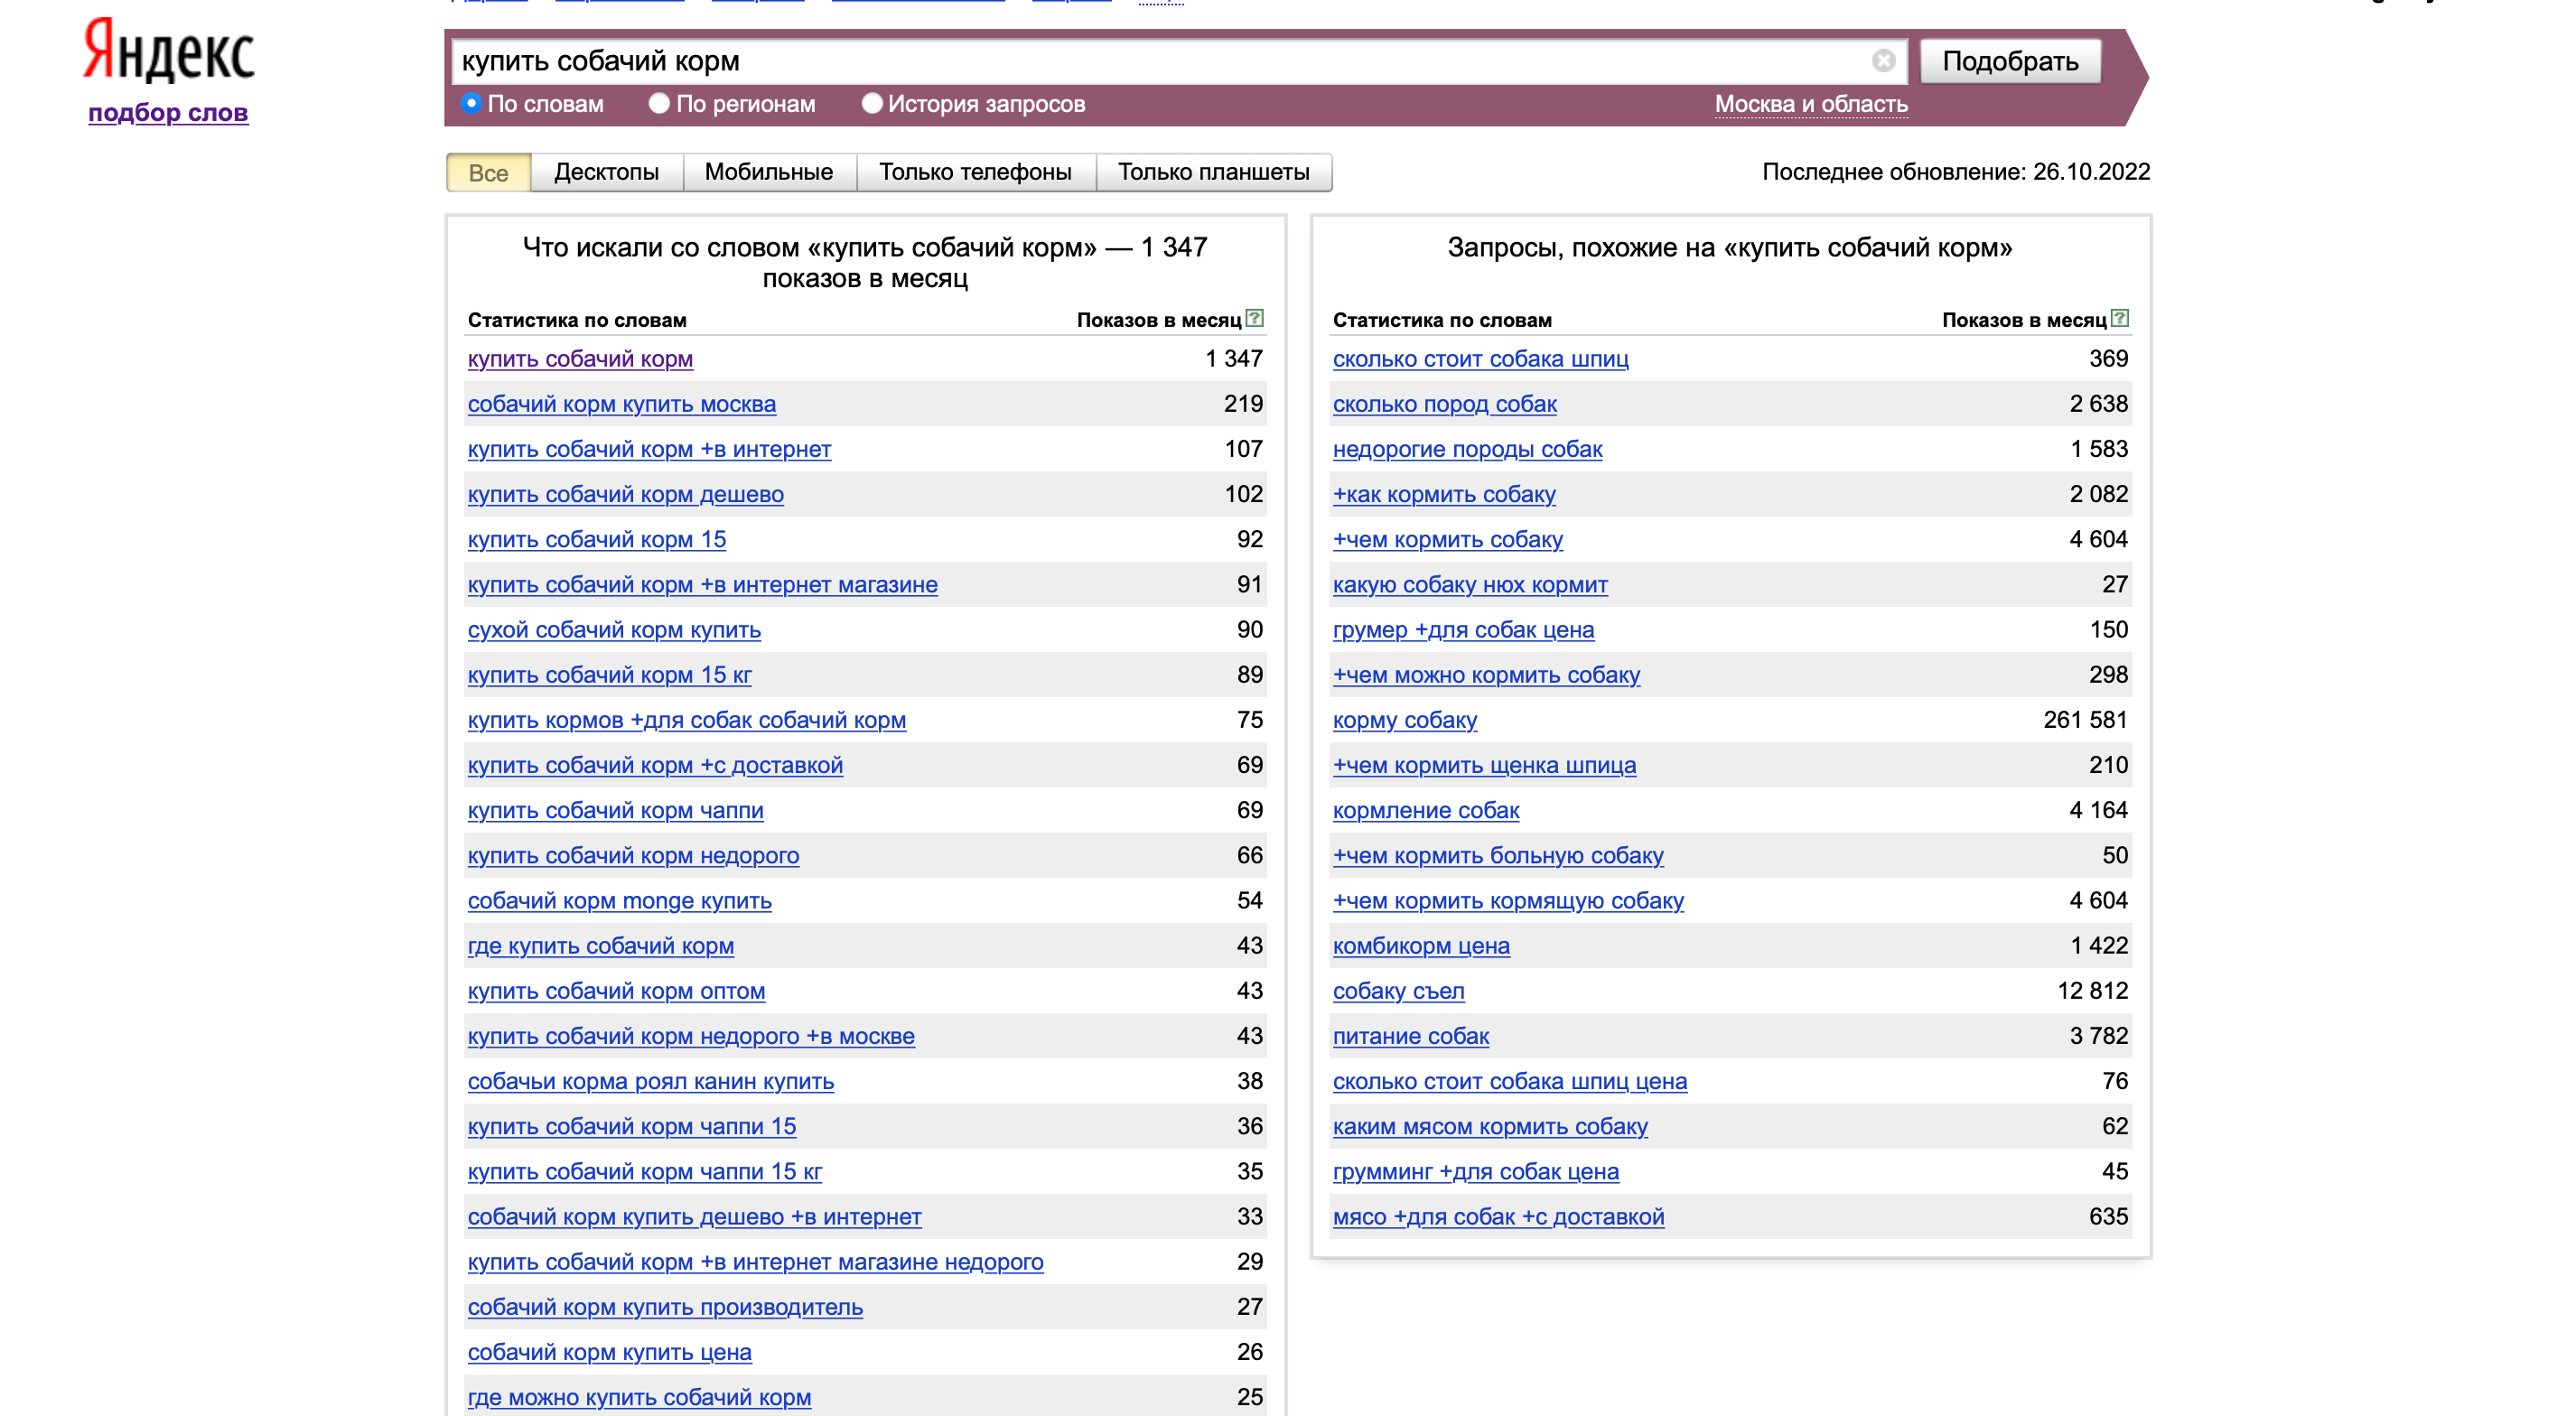Image resolution: width=2576 pixels, height=1416 pixels.
Task: Open 'корму собаку' link
Action: click(x=1405, y=719)
